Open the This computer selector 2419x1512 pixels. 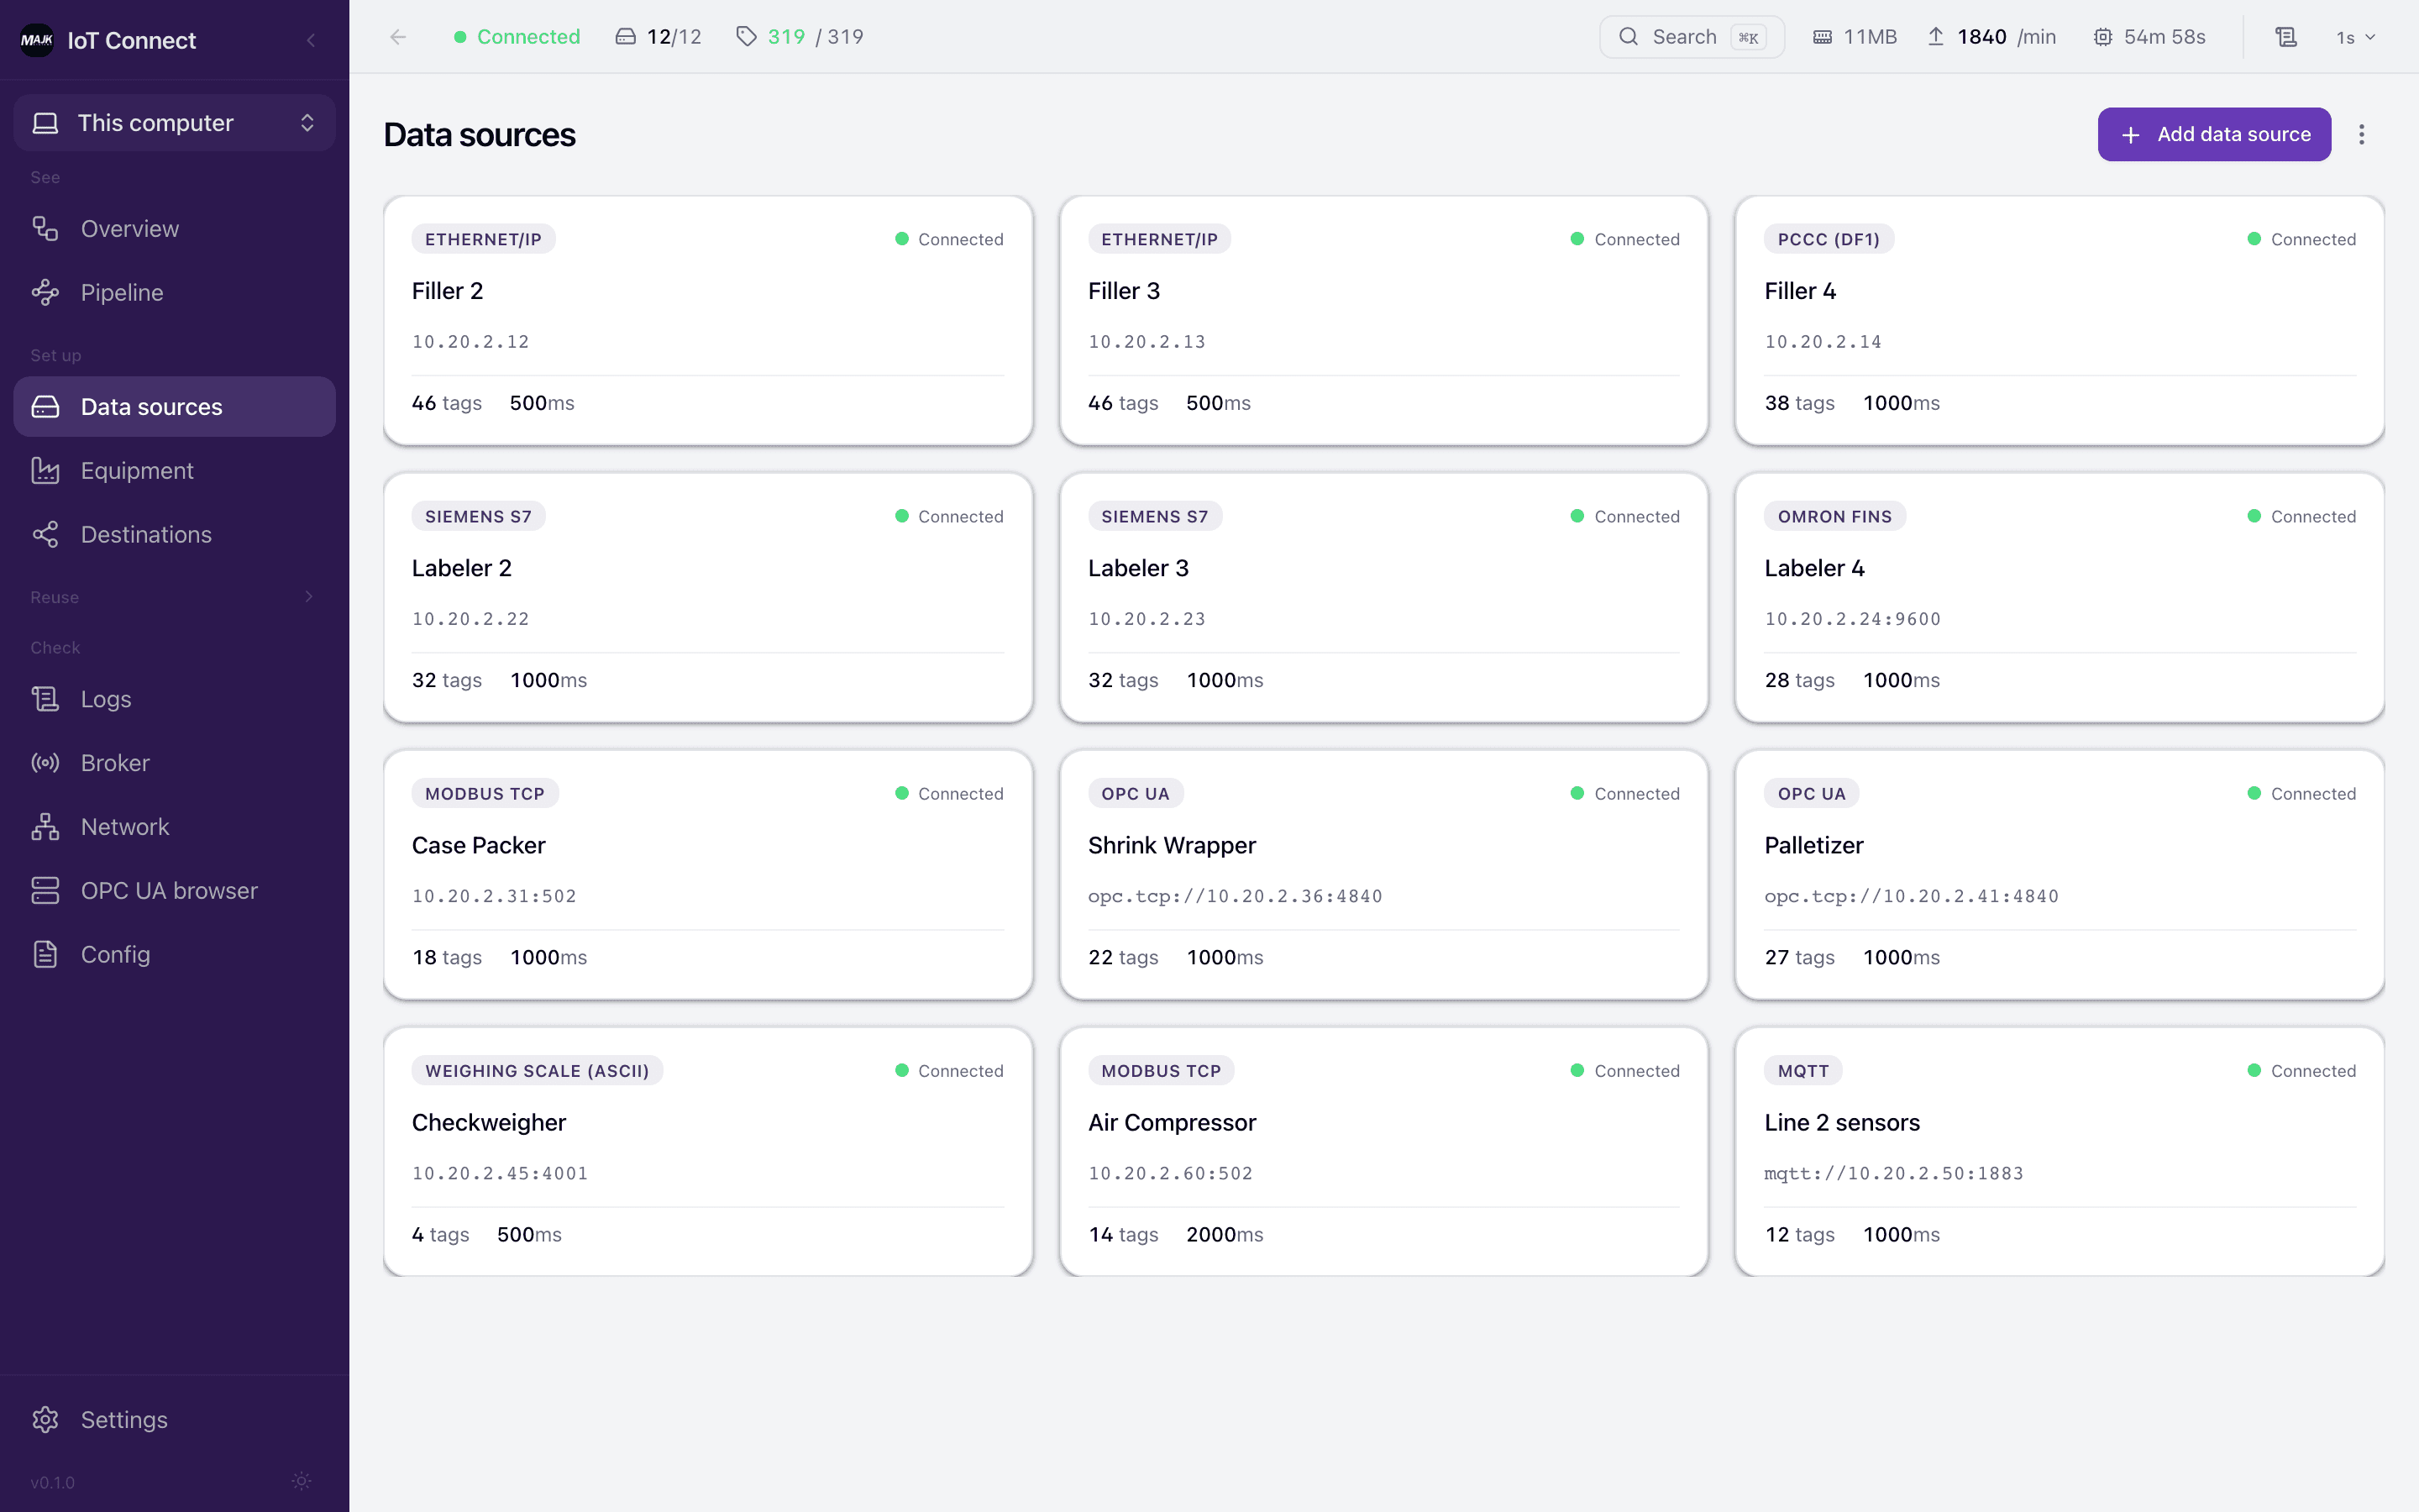[x=175, y=123]
